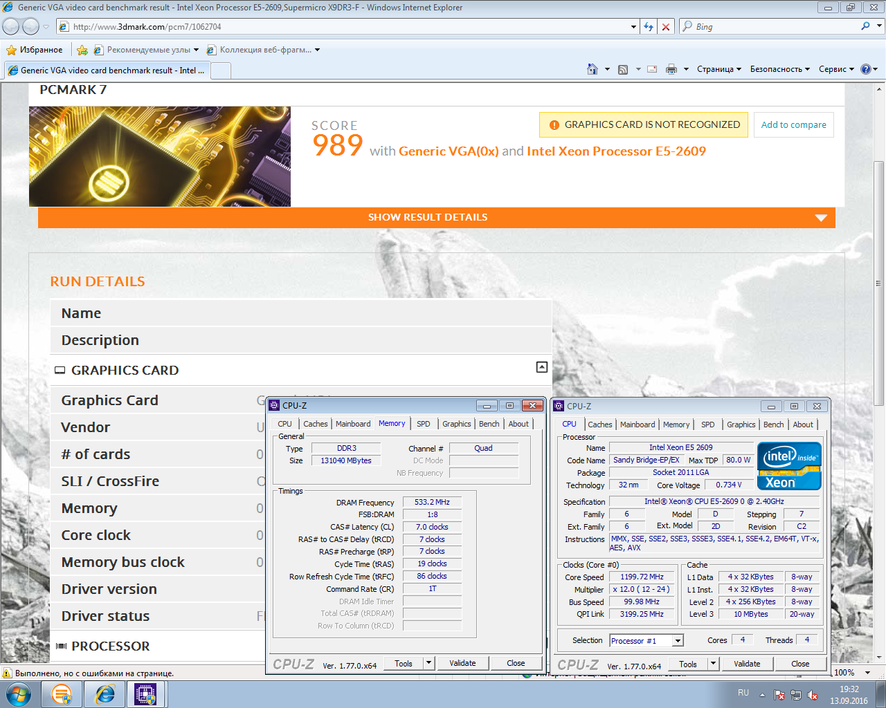Click the network tray icon
This screenshot has width=886, height=708.
tap(796, 695)
